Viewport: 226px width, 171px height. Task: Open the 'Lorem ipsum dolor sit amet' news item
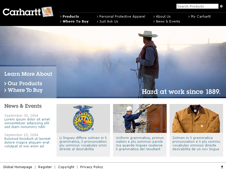[x=27, y=123]
